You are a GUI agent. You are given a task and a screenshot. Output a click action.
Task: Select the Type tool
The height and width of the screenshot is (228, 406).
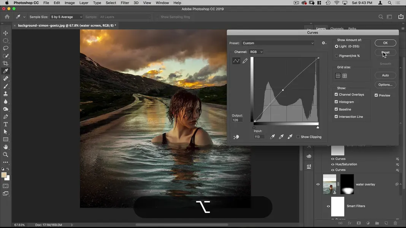[5, 124]
